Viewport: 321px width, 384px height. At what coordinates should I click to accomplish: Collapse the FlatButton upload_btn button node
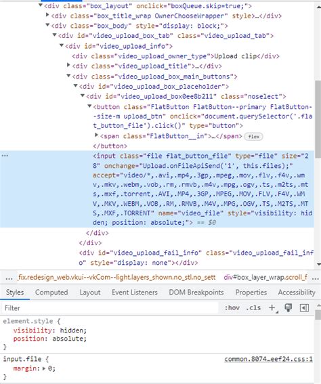(89, 106)
